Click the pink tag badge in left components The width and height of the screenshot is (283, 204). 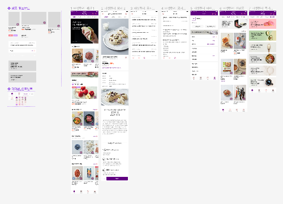click(x=11, y=36)
